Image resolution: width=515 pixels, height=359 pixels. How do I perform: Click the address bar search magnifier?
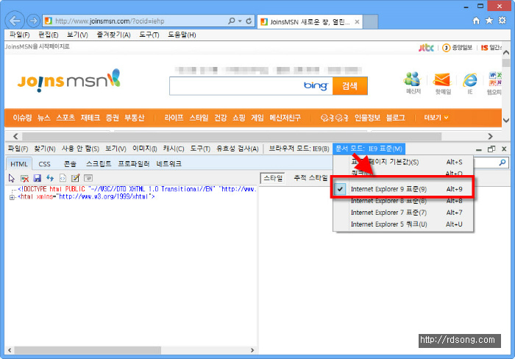point(232,21)
